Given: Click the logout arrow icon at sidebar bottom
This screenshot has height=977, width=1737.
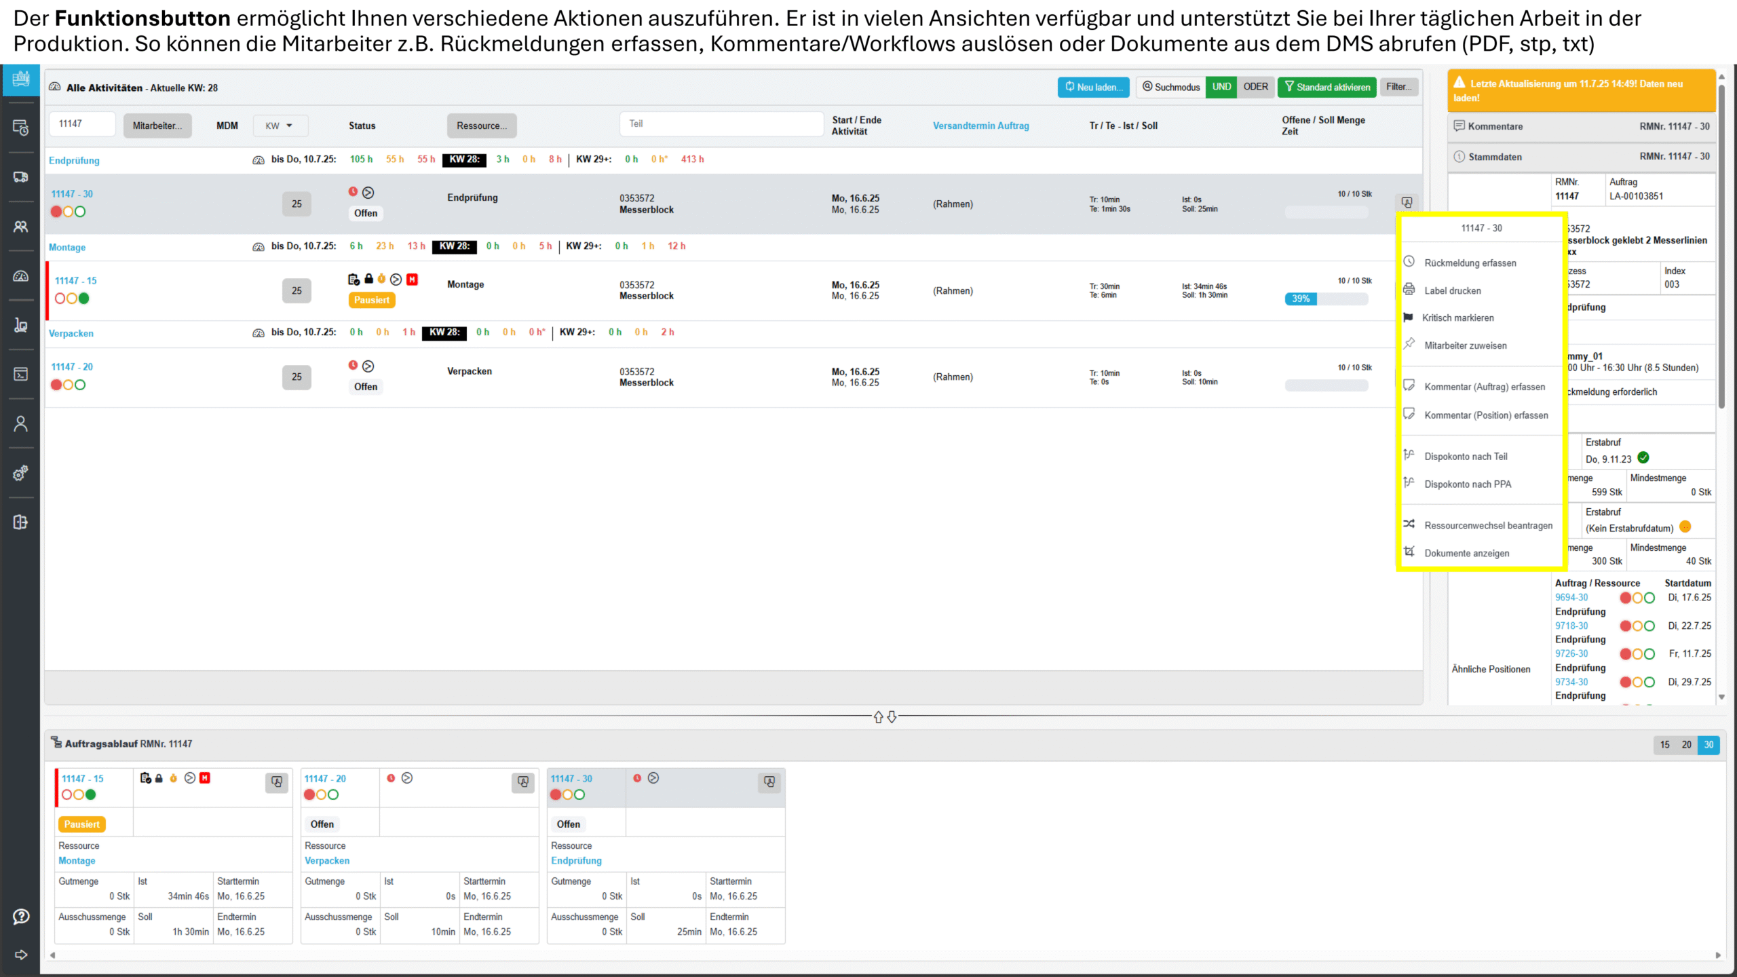Looking at the screenshot, I should point(20,955).
